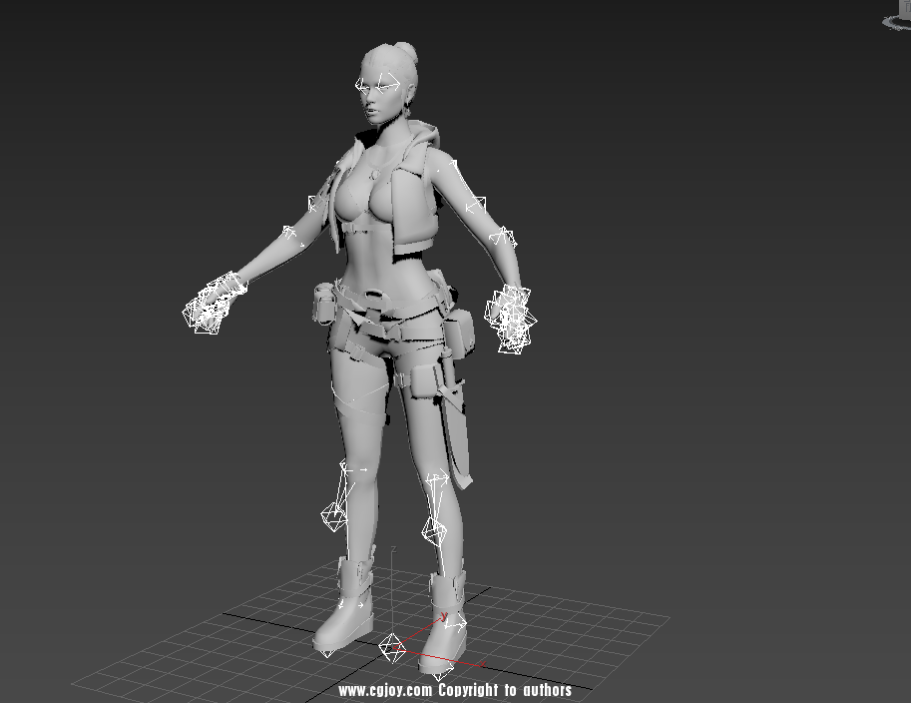This screenshot has height=703, width=911.
Task: Select the finger bones on the far outstretched hand
Action: pyautogui.click(x=210, y=306)
